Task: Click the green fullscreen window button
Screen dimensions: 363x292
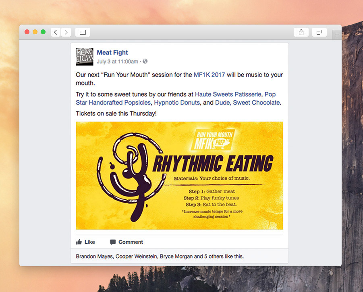Action: point(43,32)
